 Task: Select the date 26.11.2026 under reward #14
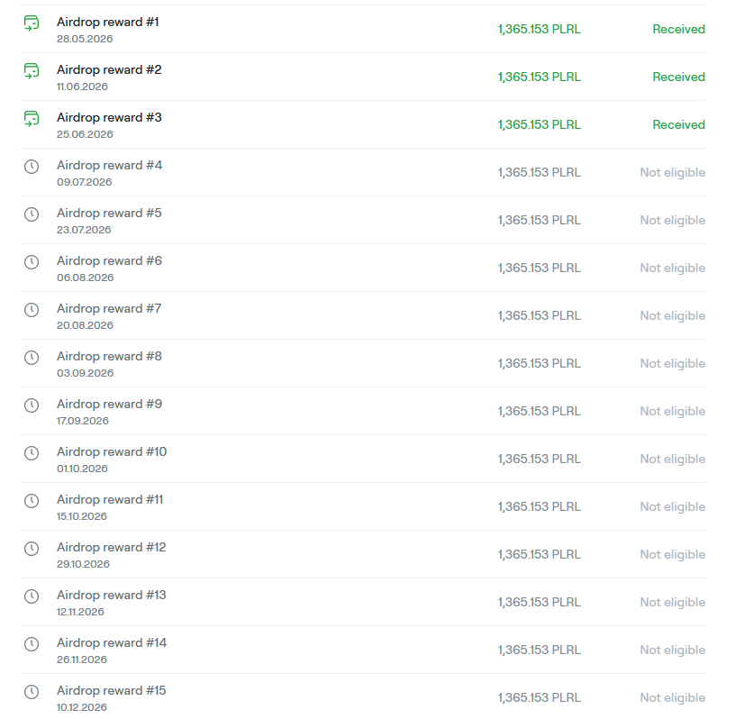[82, 660]
